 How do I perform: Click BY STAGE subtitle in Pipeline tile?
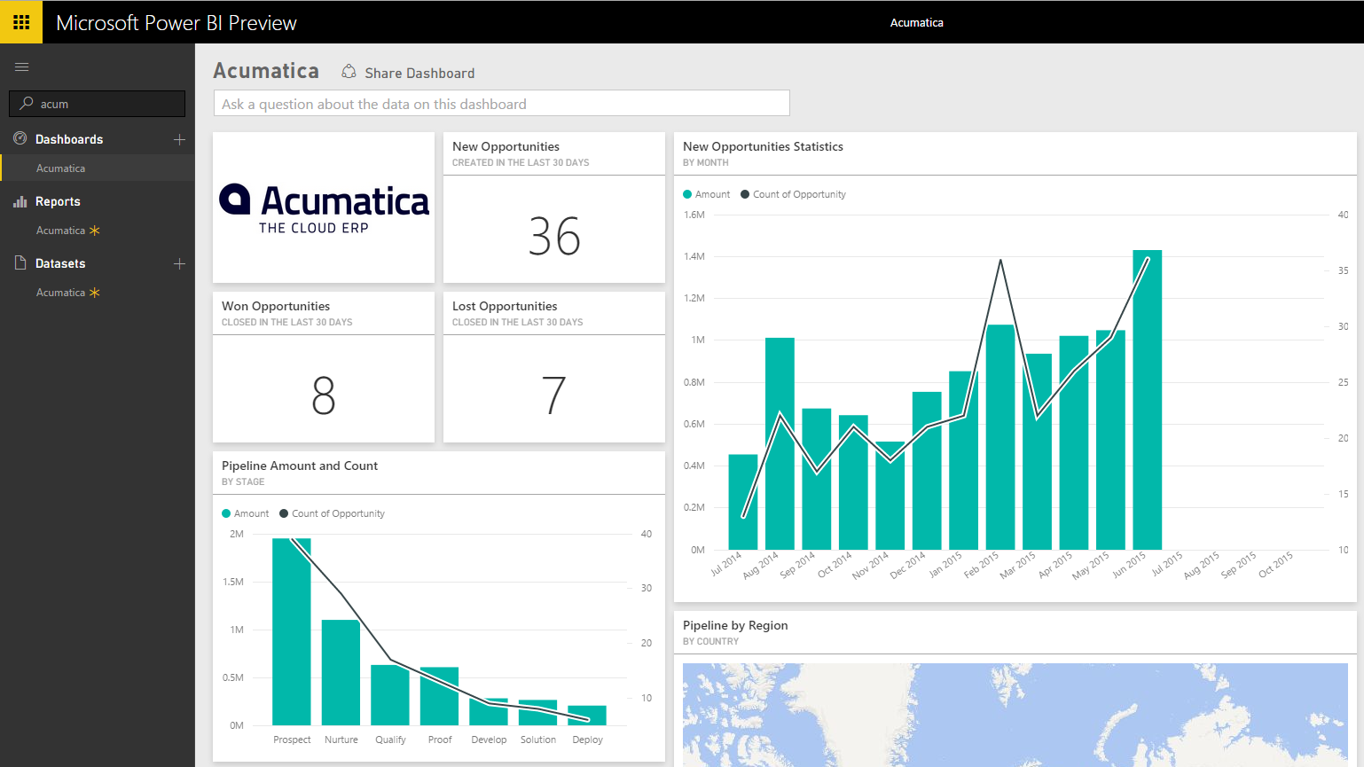click(x=243, y=482)
